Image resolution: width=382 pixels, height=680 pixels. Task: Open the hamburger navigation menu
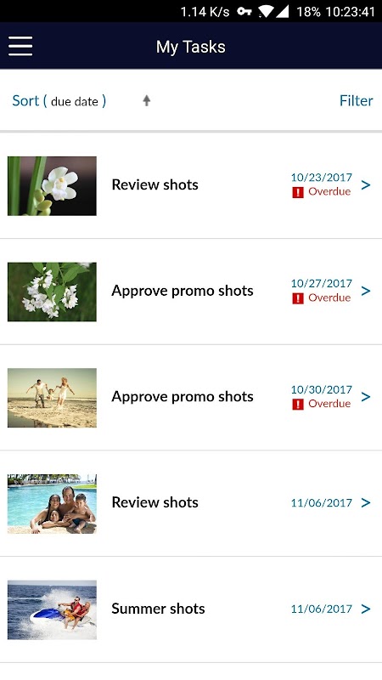tap(20, 46)
